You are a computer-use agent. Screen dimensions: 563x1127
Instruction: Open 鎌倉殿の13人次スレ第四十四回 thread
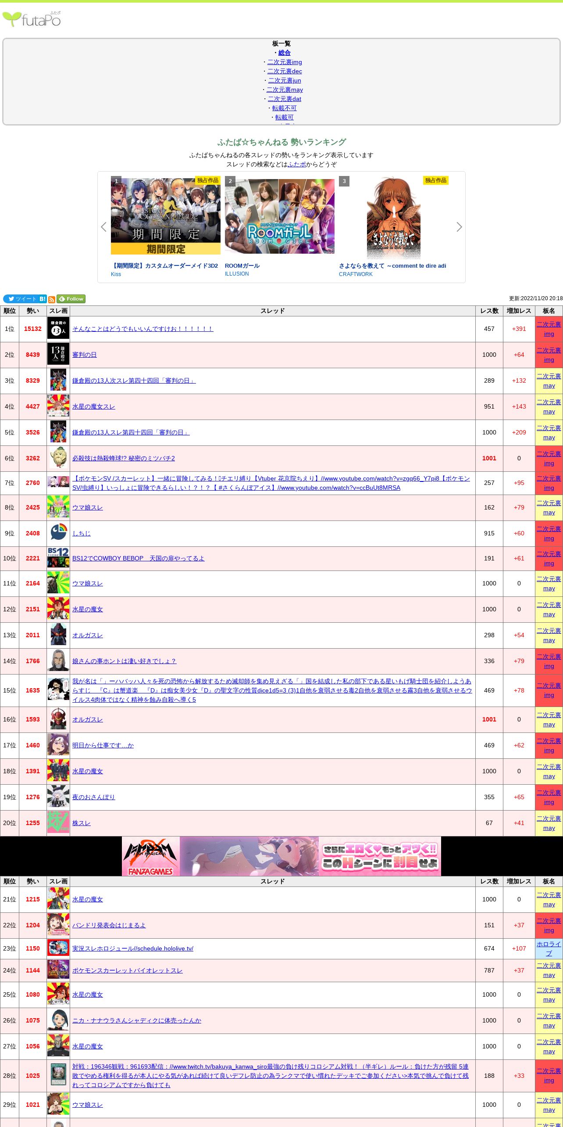[134, 380]
